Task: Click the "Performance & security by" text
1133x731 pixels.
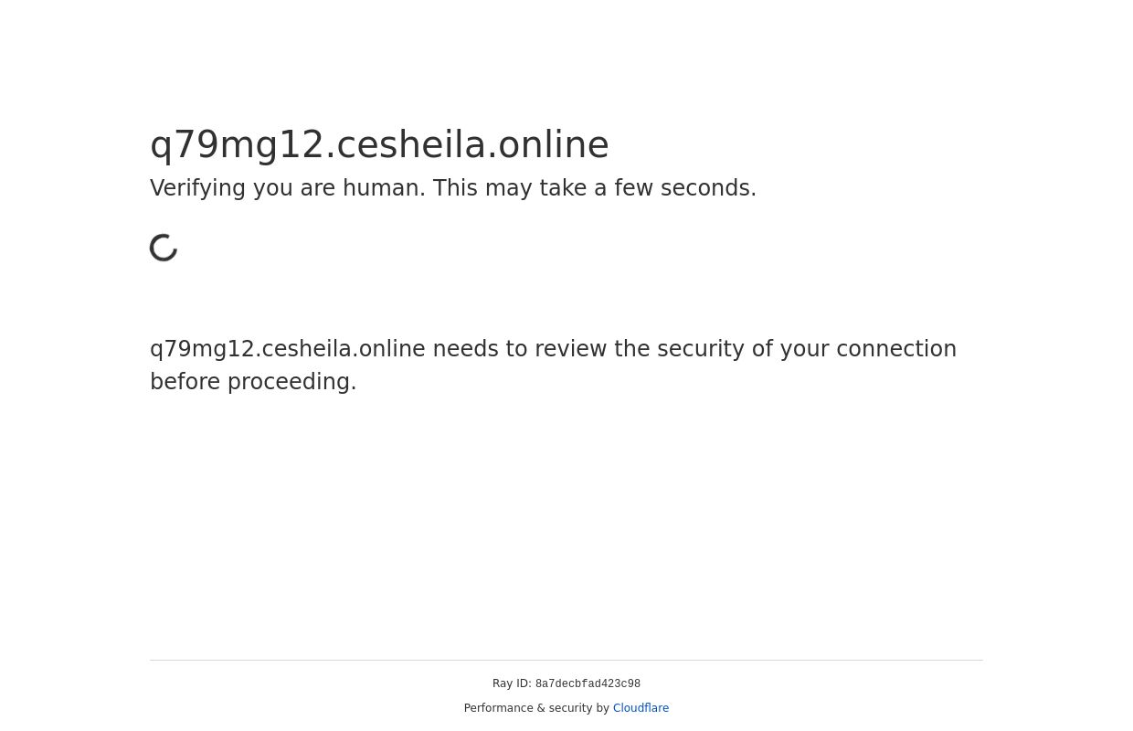Action: click(536, 708)
